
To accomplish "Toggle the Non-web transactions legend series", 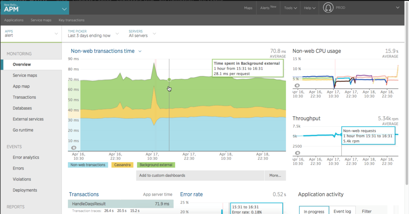I will [88, 165].
